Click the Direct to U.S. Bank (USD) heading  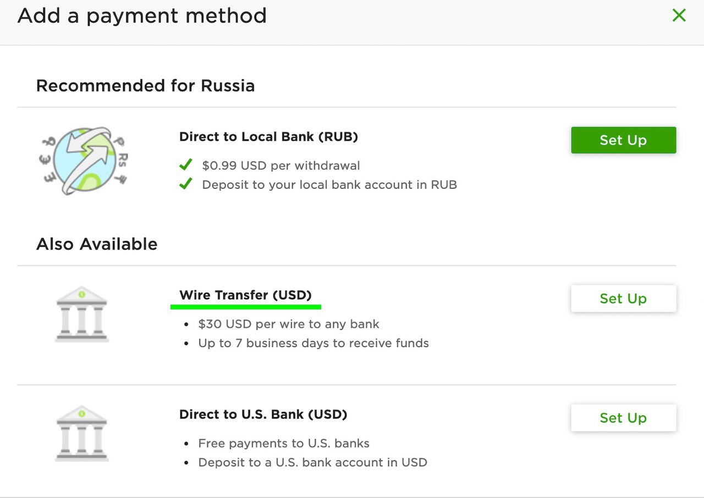263,414
